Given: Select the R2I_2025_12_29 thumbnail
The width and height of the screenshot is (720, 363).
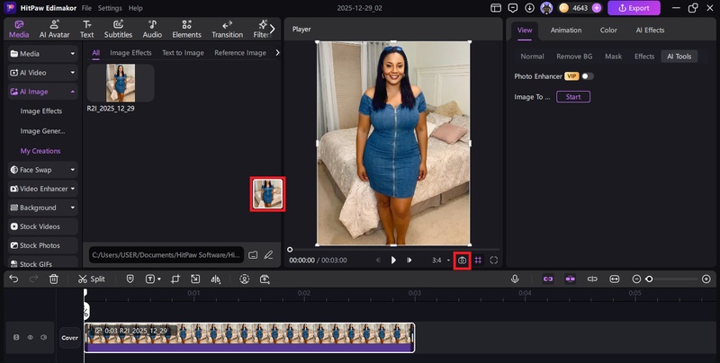Looking at the screenshot, I should click(x=121, y=83).
